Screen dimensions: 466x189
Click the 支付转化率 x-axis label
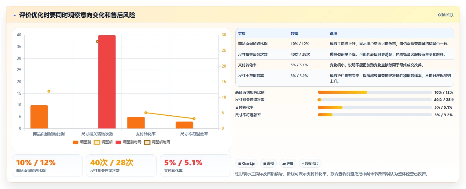[x=146, y=134]
